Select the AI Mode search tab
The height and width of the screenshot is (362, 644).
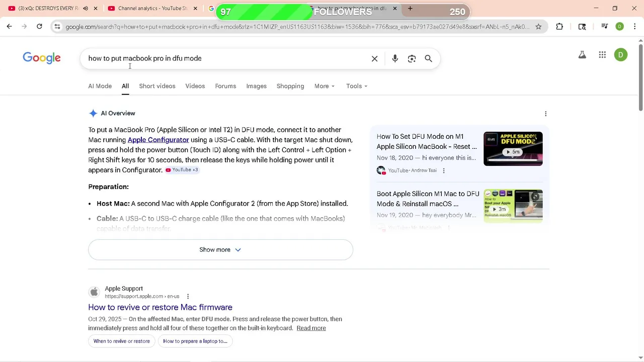point(100,86)
